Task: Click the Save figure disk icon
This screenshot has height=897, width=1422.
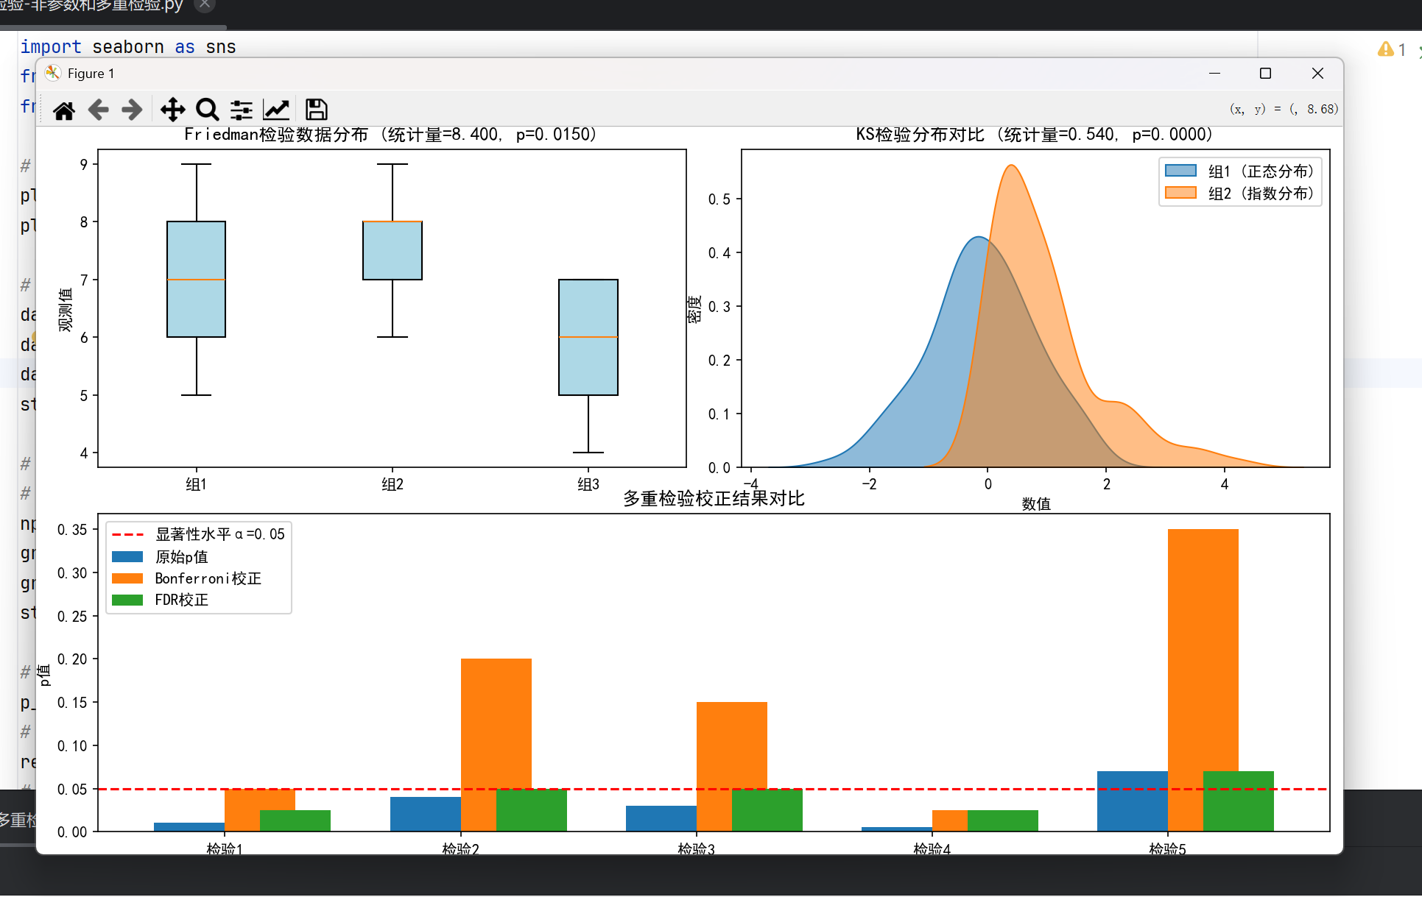Action: pyautogui.click(x=317, y=110)
